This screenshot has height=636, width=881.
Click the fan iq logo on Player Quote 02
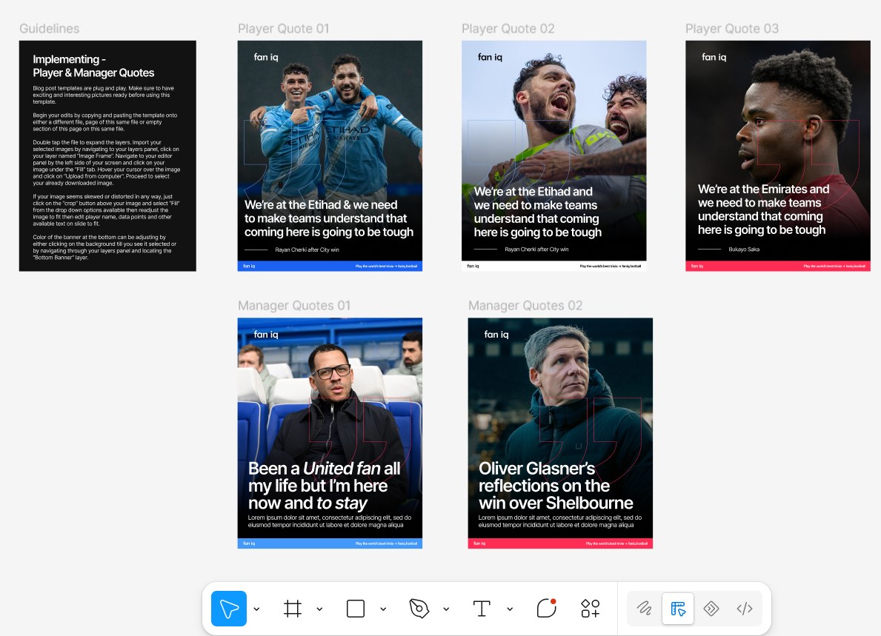pyautogui.click(x=490, y=57)
